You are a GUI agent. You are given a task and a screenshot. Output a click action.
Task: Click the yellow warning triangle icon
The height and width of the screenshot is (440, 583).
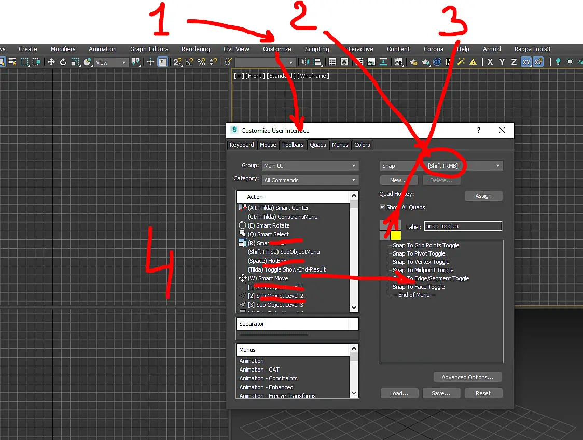pyautogui.click(x=473, y=62)
